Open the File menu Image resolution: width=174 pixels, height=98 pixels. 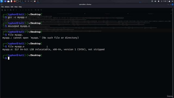(2, 7)
